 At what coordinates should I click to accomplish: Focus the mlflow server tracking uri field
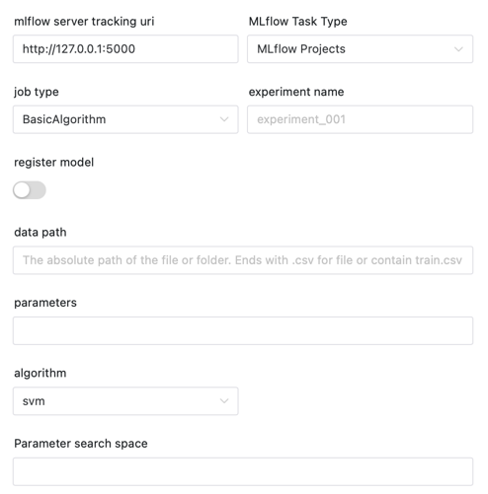(x=125, y=49)
